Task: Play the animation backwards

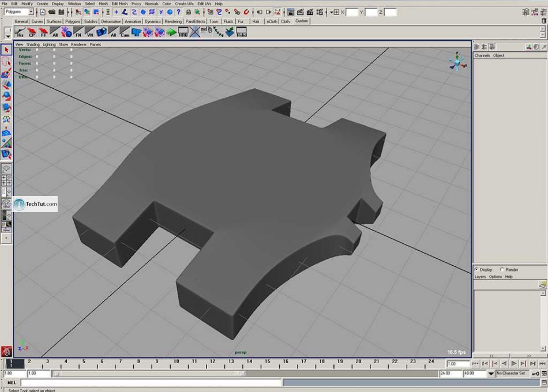Action: click(504, 364)
